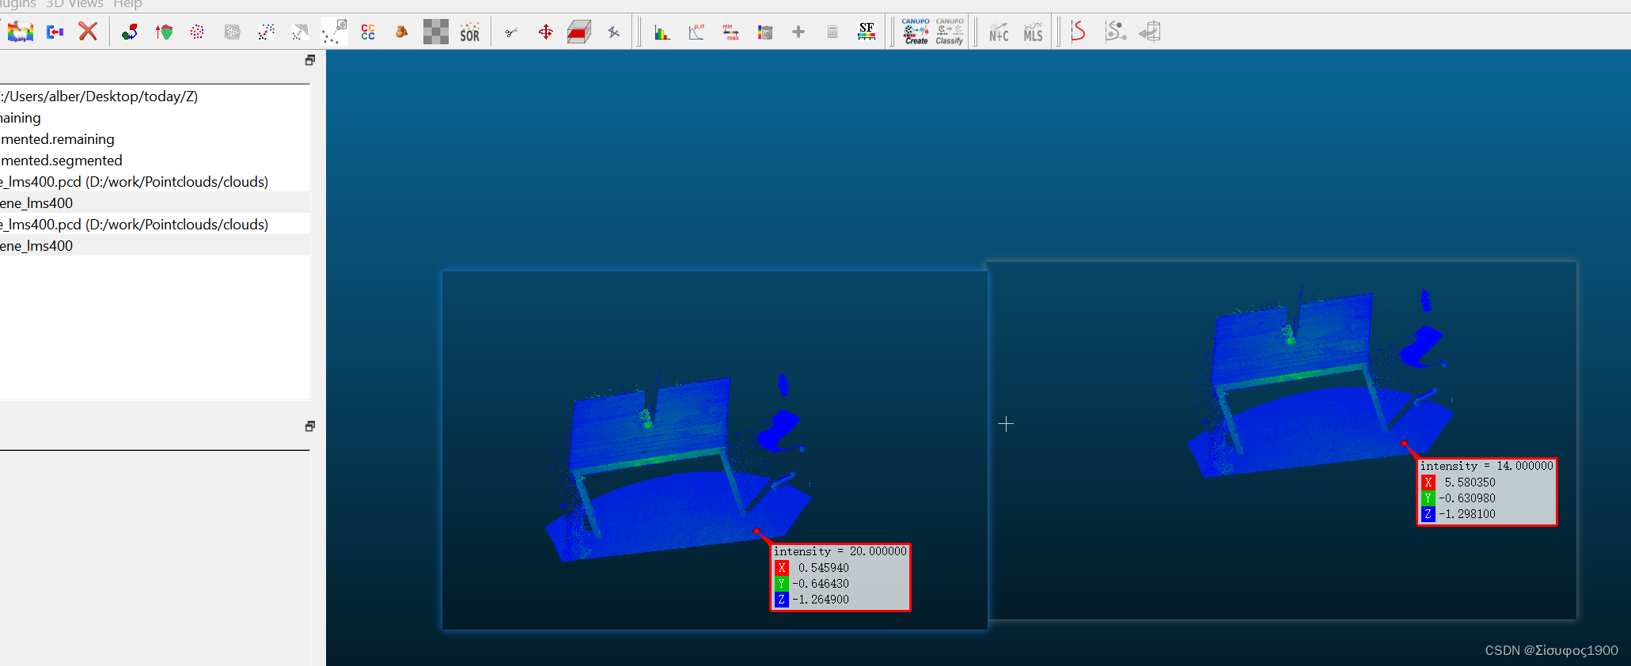This screenshot has height=666, width=1631.
Task: Open the 3D Views menu
Action: tap(74, 5)
